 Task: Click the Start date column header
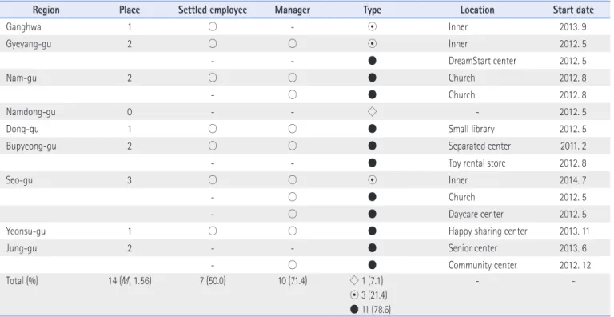click(x=573, y=10)
